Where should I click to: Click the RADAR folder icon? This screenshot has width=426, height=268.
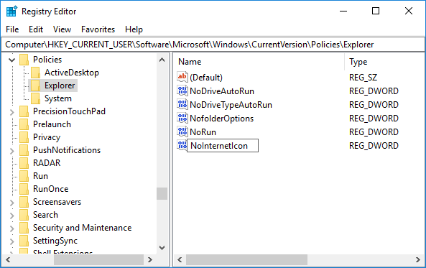24,163
